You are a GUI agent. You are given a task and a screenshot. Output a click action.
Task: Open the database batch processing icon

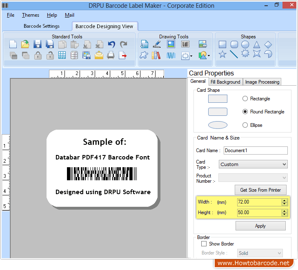[x=74, y=55]
